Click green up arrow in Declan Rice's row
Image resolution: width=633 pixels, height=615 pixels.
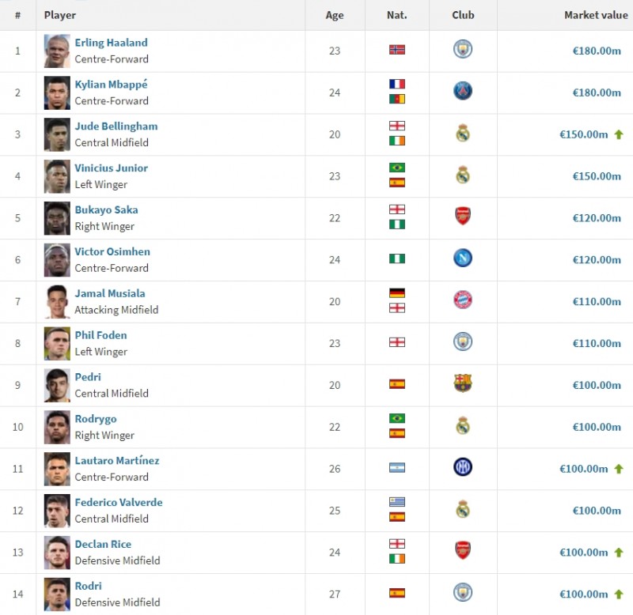click(x=619, y=553)
